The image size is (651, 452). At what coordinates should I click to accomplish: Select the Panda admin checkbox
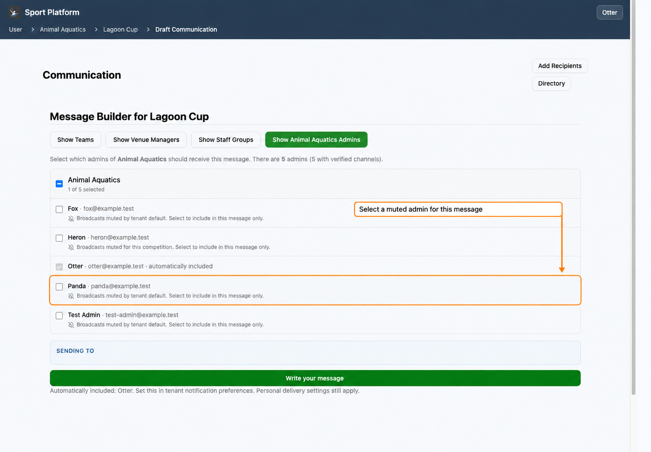(x=59, y=287)
